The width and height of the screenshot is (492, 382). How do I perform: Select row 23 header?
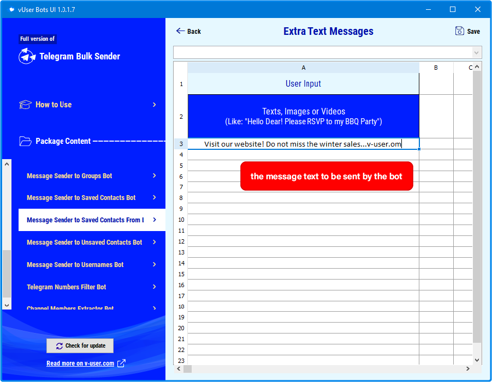[181, 360]
